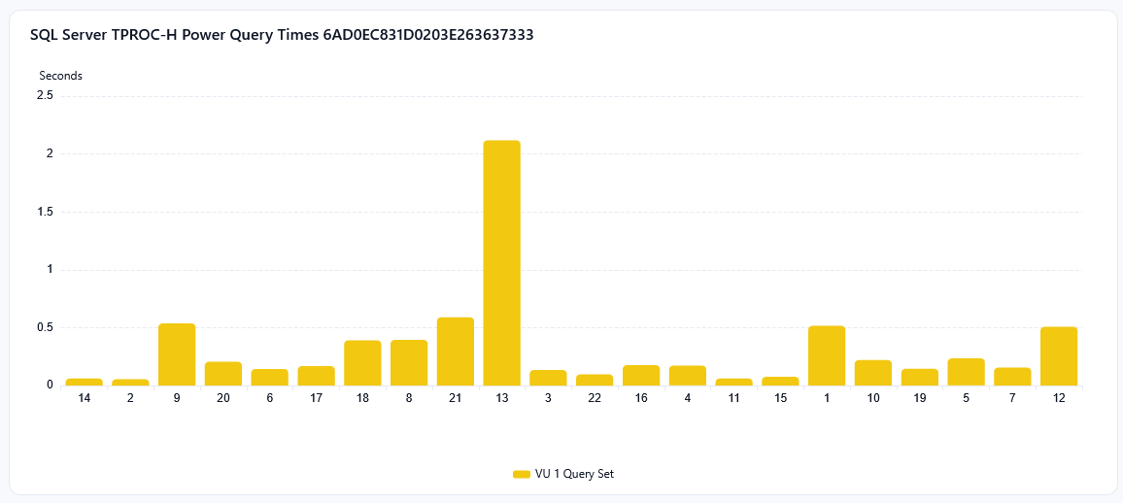Select the bar for query 22
Viewport: 1123px width, 503px height.
click(x=595, y=380)
